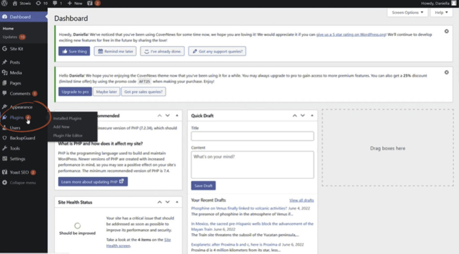Expand the Screen Options dropdown

407,12
